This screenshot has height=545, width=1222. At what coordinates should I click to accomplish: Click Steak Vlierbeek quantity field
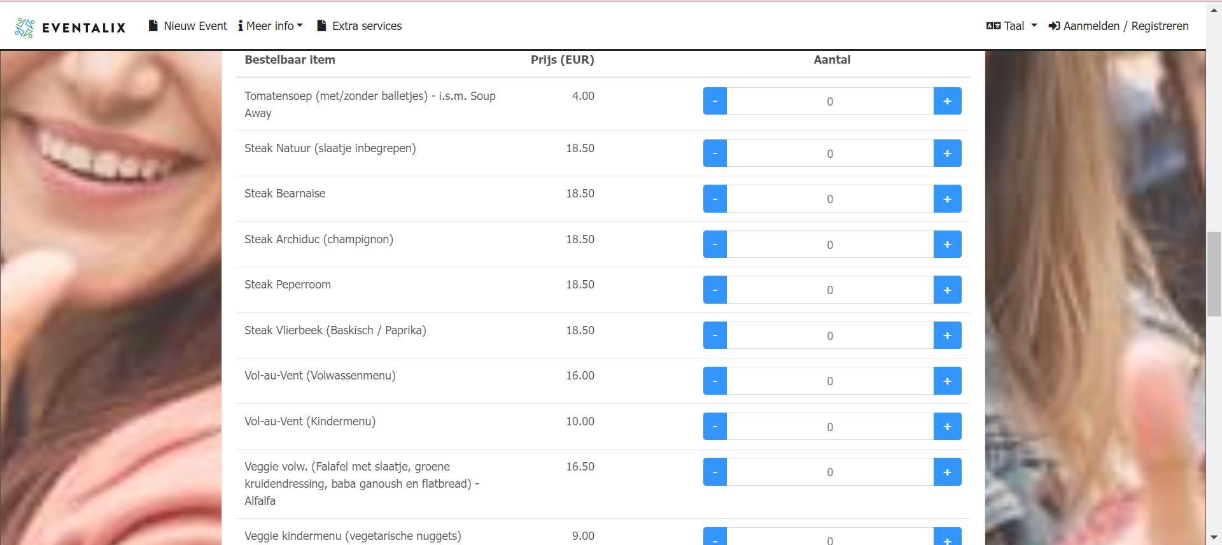[x=830, y=336]
